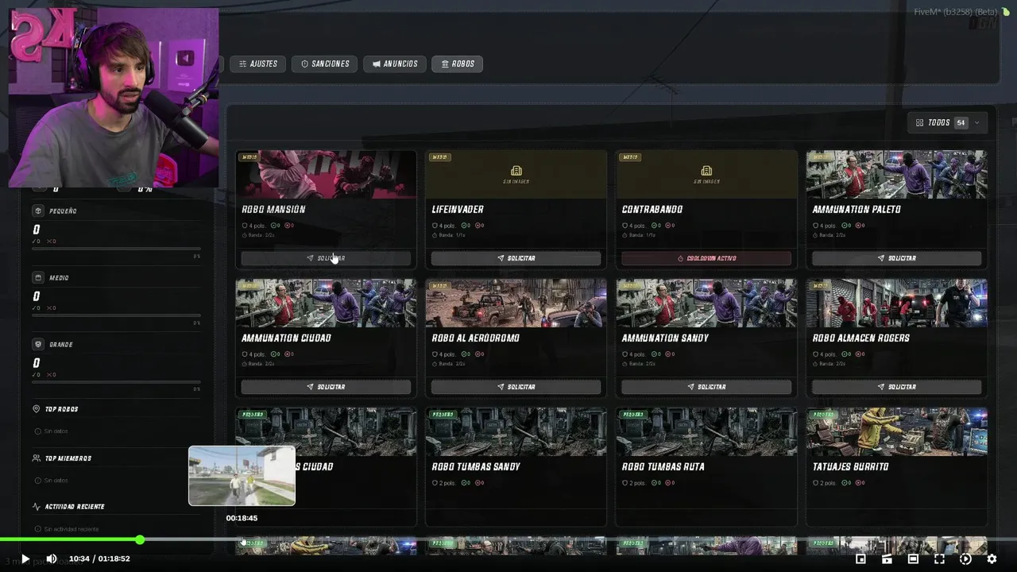Open the Robo Mansión card image
This screenshot has height=572, width=1017.
click(326, 174)
